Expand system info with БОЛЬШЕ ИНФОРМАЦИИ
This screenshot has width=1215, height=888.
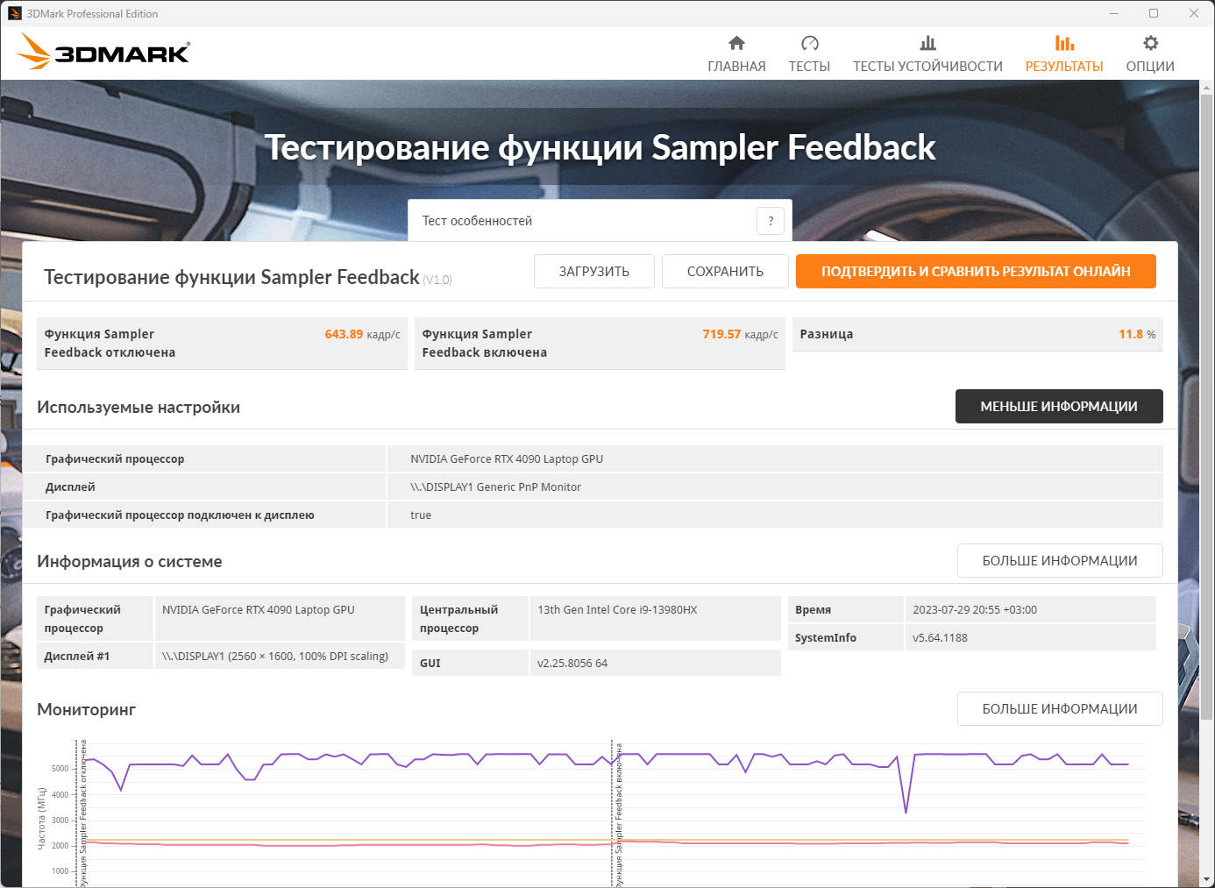(x=1060, y=561)
